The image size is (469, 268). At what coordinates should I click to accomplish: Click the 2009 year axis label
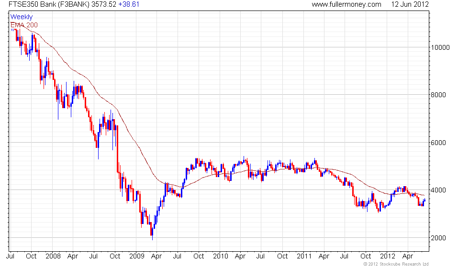click(137, 257)
